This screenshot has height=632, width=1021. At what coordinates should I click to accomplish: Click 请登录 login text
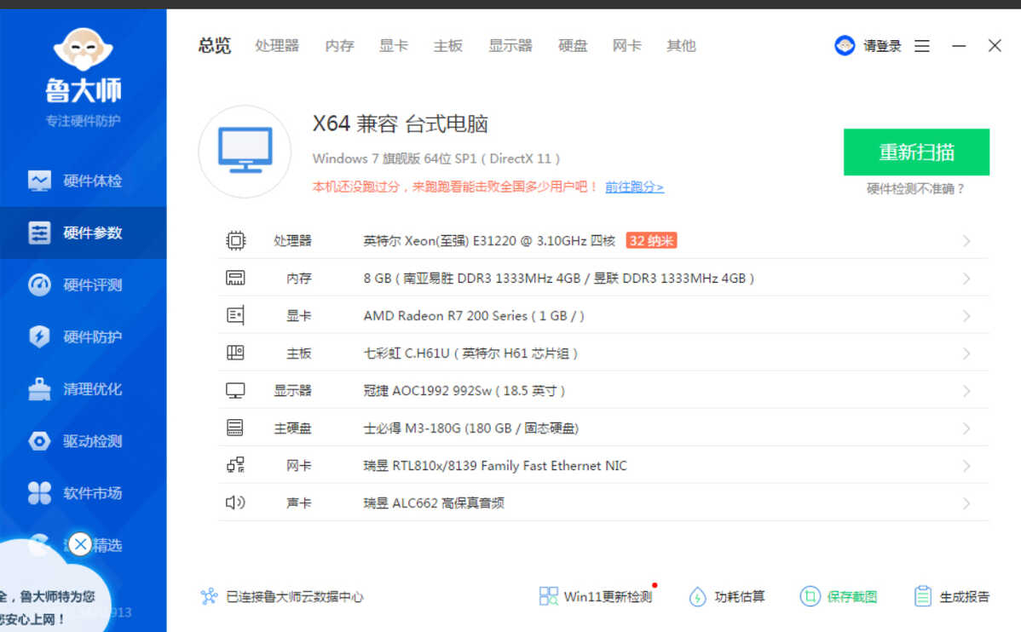point(882,45)
